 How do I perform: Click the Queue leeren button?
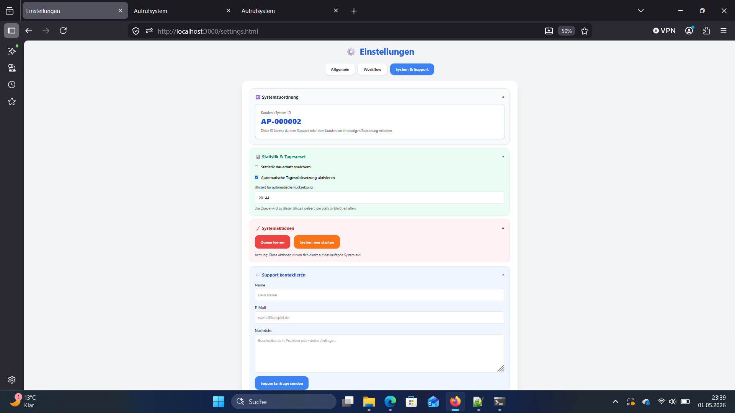272,242
